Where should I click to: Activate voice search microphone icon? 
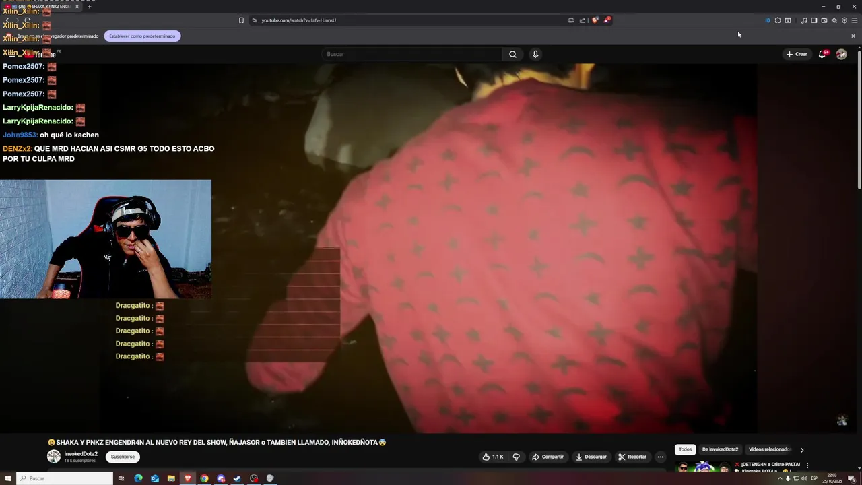click(535, 54)
